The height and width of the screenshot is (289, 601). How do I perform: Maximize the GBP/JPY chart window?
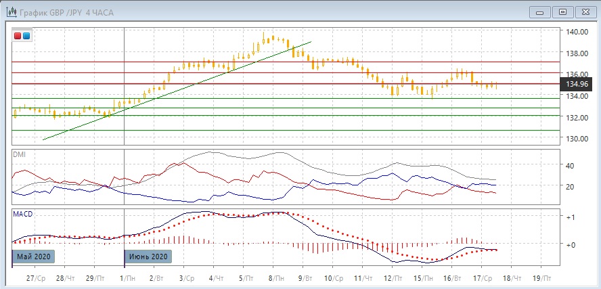(562, 12)
